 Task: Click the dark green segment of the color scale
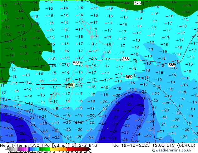40,149
